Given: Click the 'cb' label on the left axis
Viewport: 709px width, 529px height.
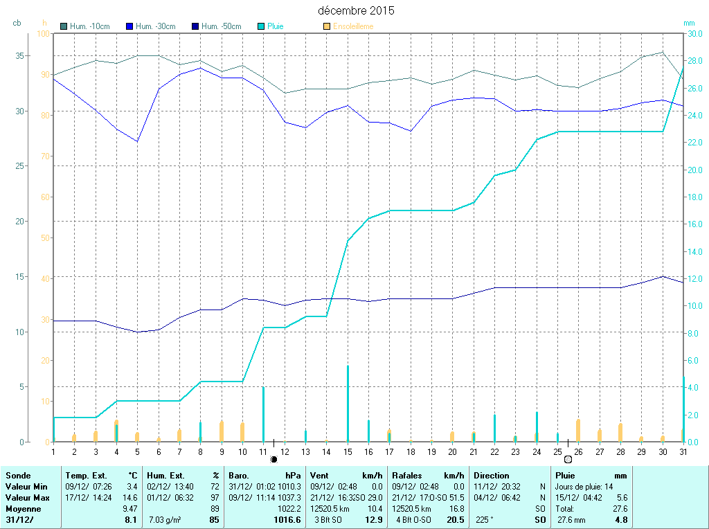Looking at the screenshot, I should pos(17,23).
